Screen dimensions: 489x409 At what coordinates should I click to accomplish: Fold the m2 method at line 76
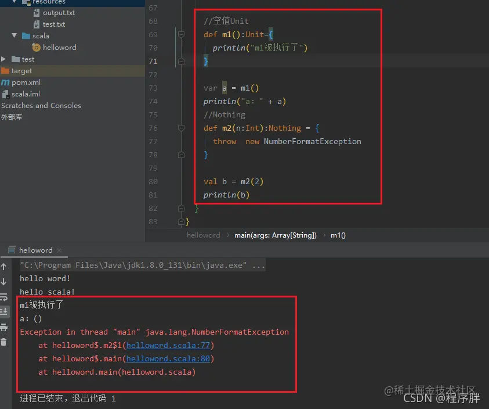[x=181, y=128]
